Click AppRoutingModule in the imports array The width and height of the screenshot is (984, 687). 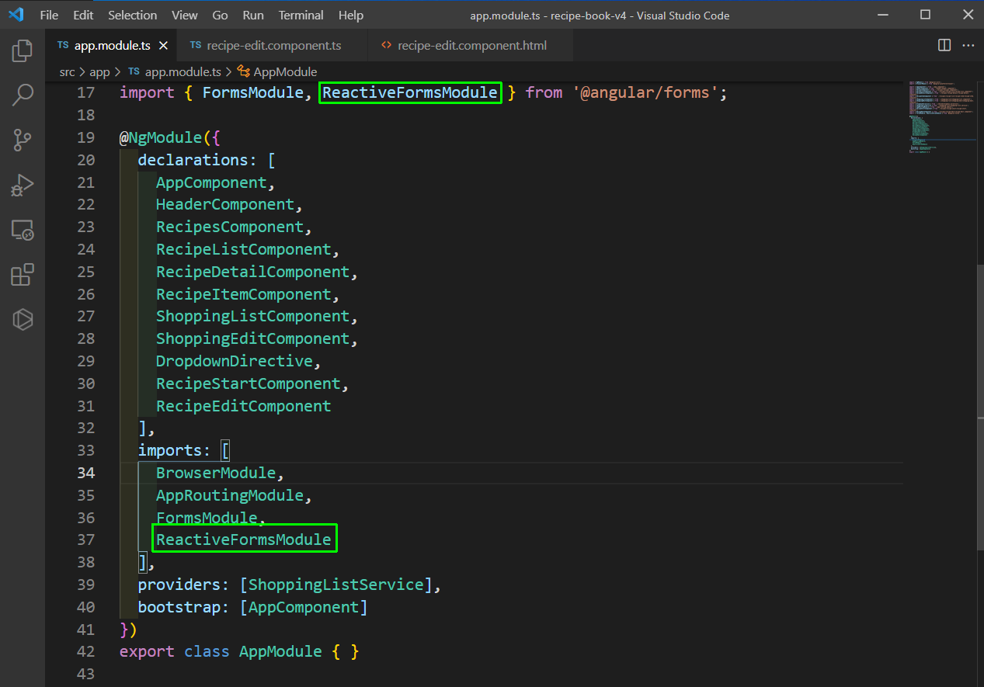click(230, 495)
